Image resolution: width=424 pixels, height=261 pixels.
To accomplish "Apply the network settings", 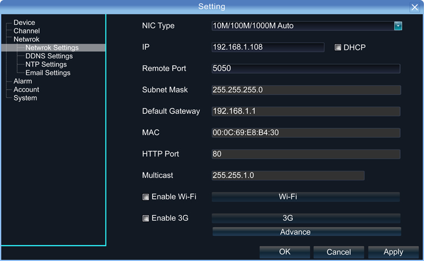I will coord(393,252).
